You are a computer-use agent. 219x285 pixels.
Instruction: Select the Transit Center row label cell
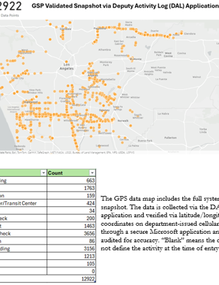[22, 203]
